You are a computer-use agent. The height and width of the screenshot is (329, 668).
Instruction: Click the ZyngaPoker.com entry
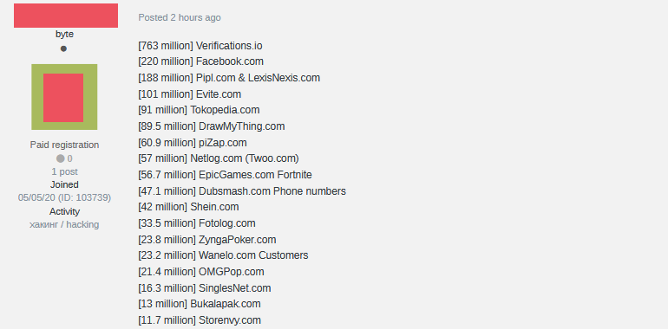tap(207, 240)
